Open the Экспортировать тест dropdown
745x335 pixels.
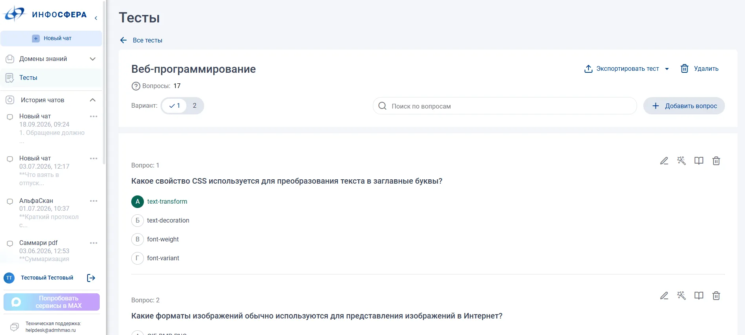tap(627, 69)
